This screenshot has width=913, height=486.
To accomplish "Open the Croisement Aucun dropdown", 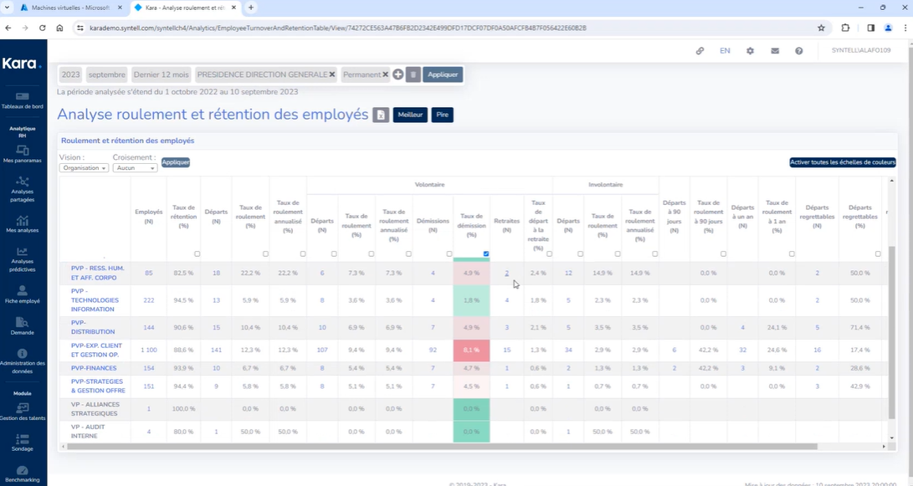I will click(x=135, y=167).
